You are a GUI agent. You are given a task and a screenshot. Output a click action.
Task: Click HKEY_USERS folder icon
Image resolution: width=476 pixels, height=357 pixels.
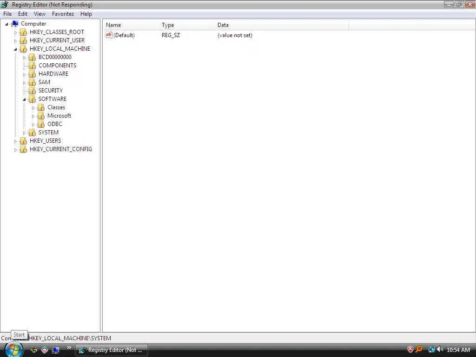click(23, 141)
